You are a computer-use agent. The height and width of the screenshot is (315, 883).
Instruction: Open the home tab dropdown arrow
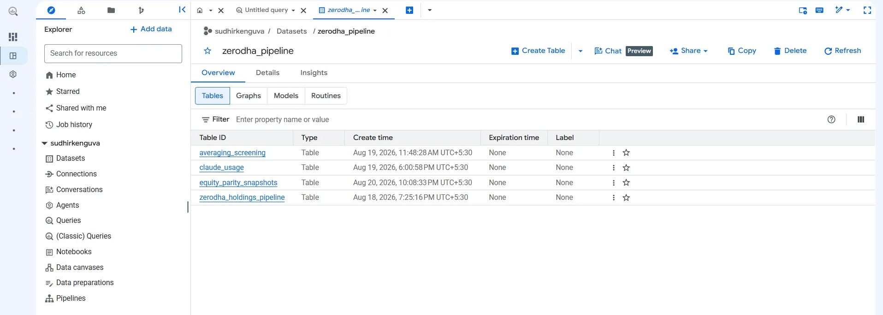coord(210,10)
